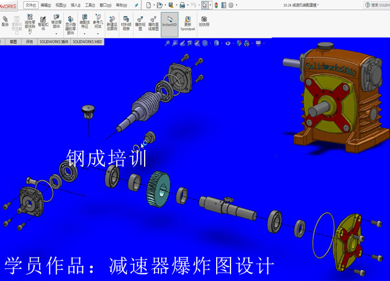Switch to the SOLIDWORKS MBD tab
Screen dimensions: 390x281
click(87, 41)
